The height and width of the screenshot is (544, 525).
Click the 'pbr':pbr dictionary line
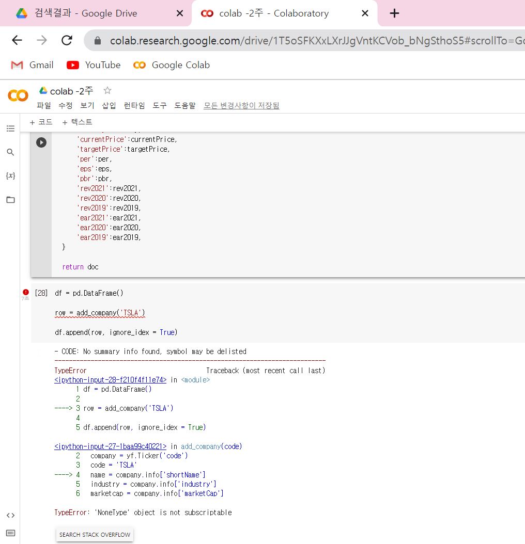click(x=95, y=179)
